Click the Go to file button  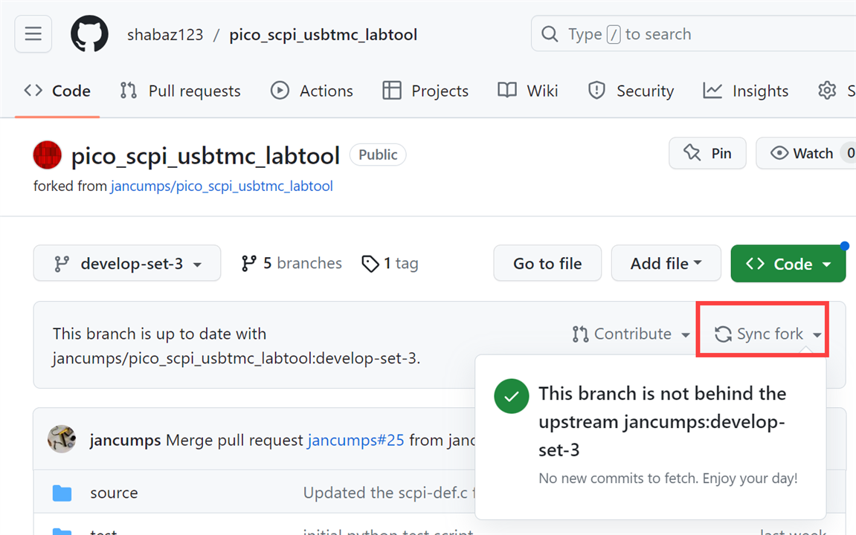pyautogui.click(x=547, y=263)
